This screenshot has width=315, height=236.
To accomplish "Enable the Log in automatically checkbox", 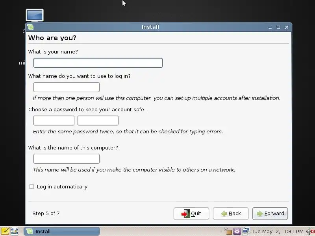I will (x=31, y=186).
